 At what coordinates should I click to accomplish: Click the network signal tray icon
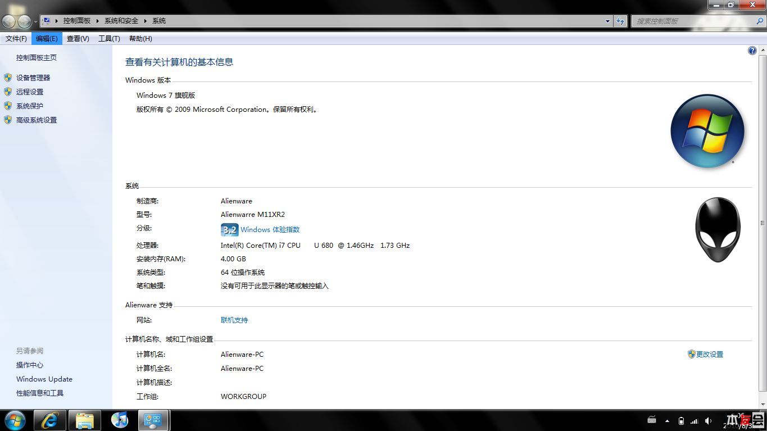click(x=695, y=421)
